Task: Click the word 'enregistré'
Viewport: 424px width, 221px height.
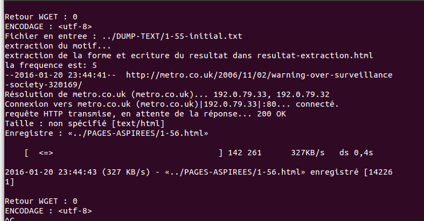Action: pos(335,172)
